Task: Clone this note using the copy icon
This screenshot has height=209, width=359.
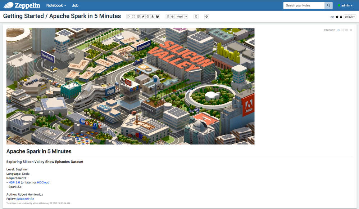Action: click(148, 17)
